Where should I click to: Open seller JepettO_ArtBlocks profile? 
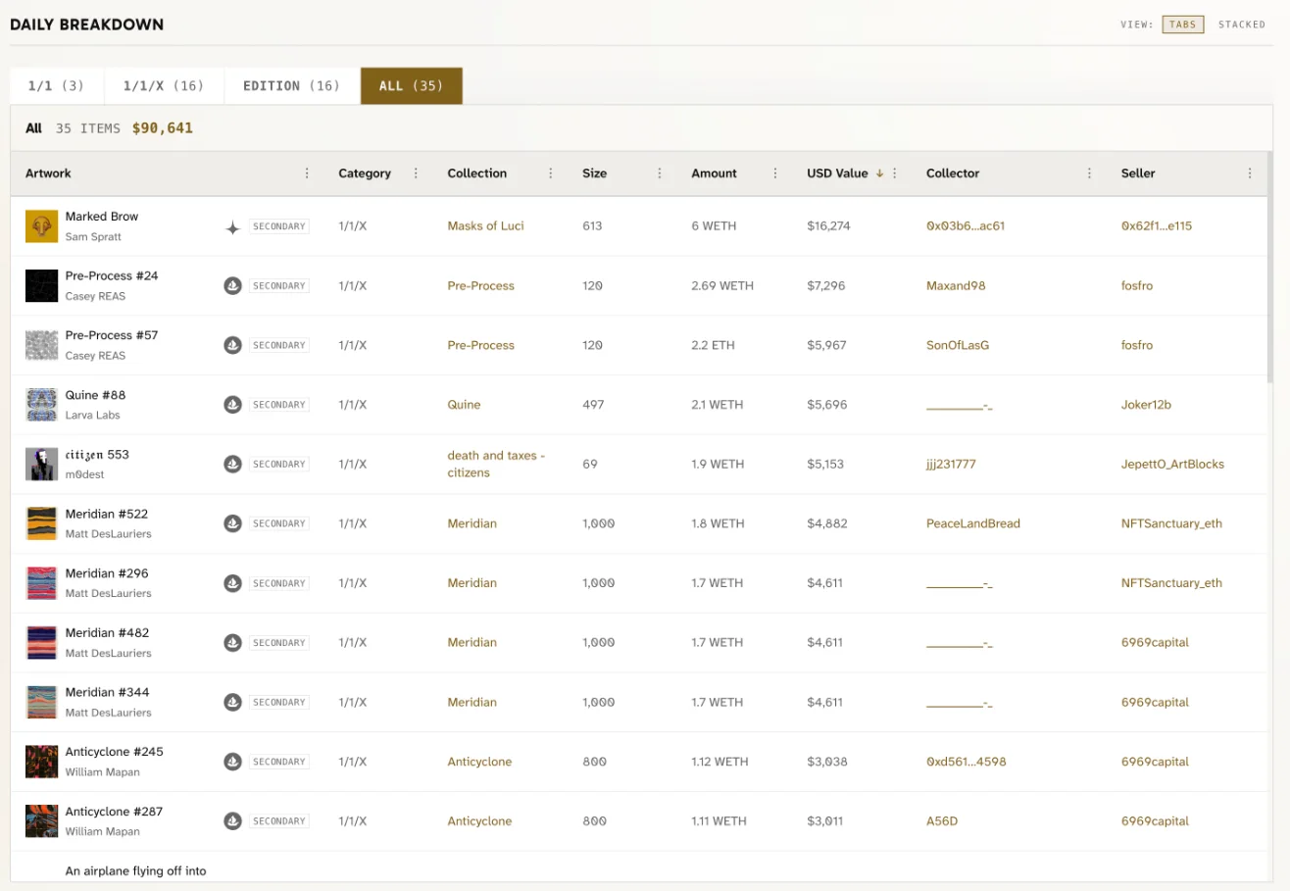[x=1172, y=465]
